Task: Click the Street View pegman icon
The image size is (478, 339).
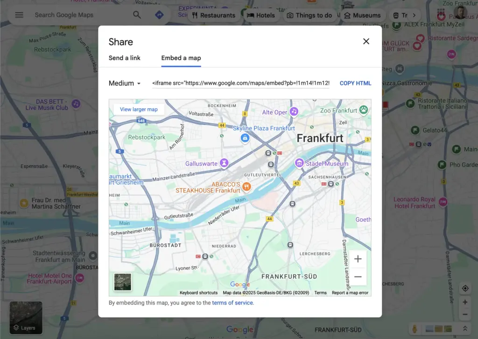Action: (x=415, y=329)
